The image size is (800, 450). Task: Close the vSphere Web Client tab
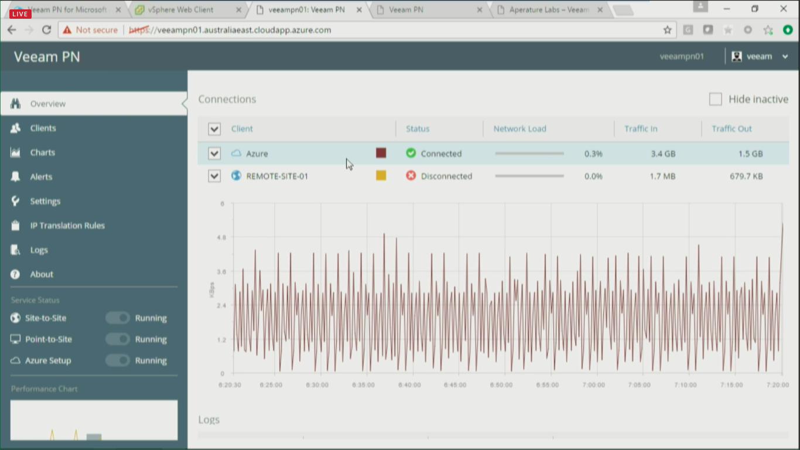click(238, 10)
